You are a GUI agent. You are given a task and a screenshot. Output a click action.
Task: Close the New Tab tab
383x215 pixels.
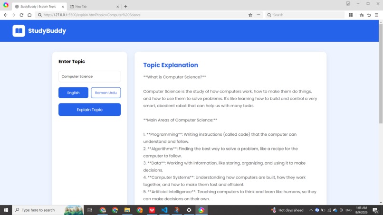(x=117, y=7)
